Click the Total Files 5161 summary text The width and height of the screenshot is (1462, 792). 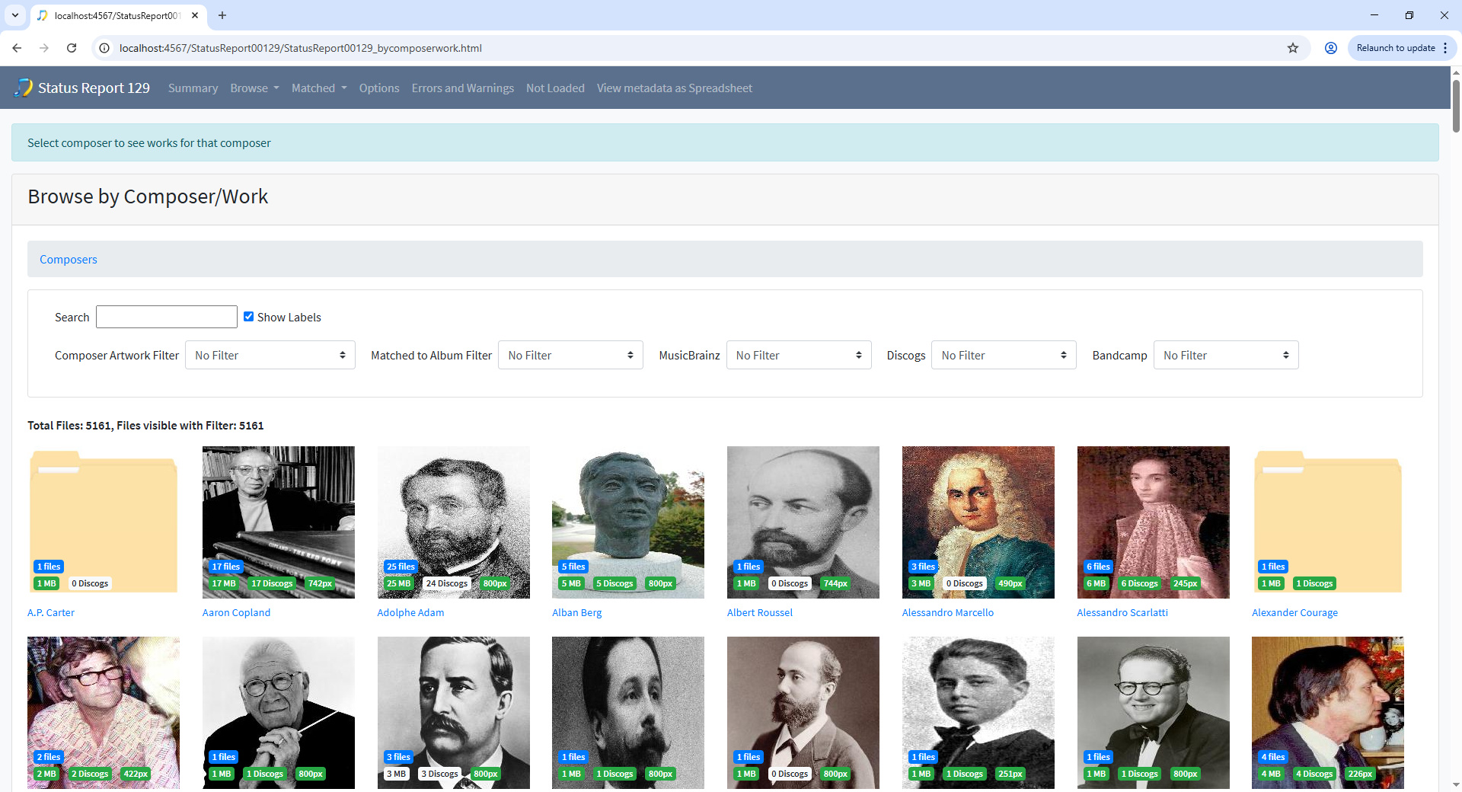(145, 425)
